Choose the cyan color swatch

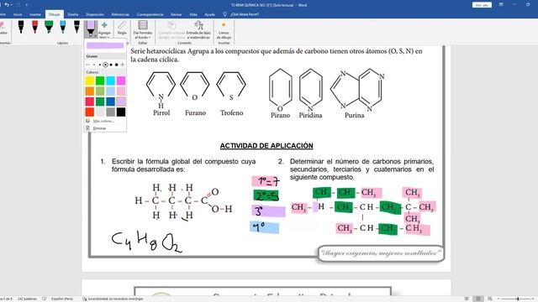[110, 81]
